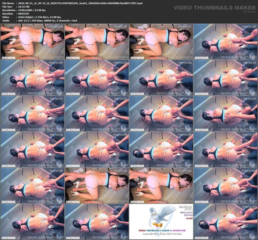Image resolution: width=258 pixels, height=240 pixels.
Task: Open the frame marked 00:01:50
Action: click(x=225, y=114)
